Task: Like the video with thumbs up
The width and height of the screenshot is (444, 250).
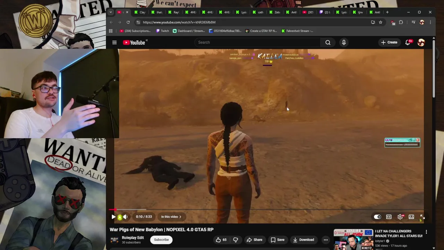Action: (x=221, y=240)
